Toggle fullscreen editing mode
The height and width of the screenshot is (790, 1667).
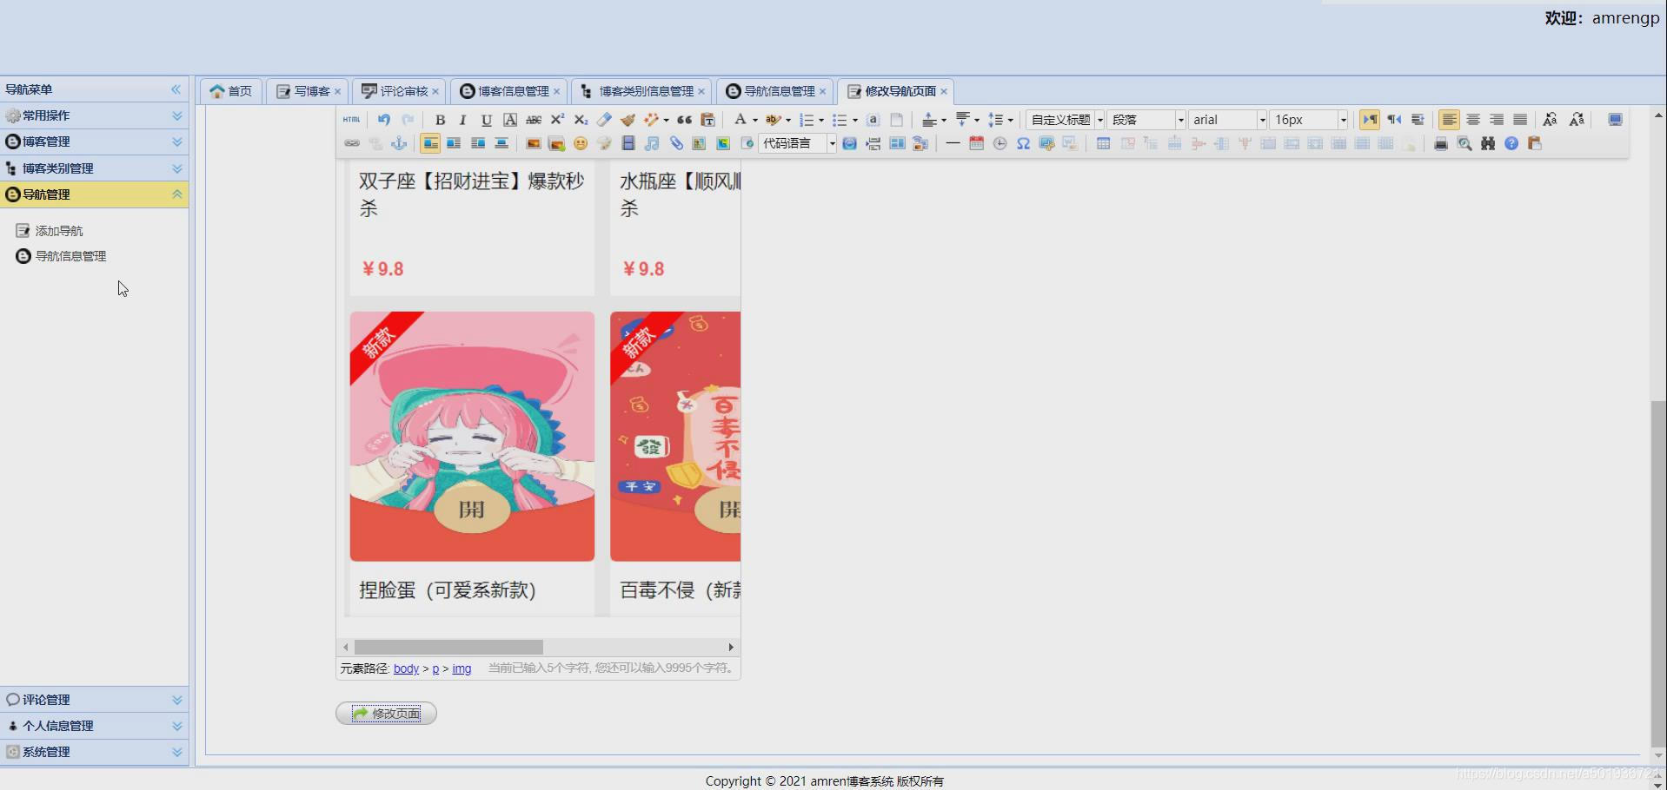click(1615, 120)
